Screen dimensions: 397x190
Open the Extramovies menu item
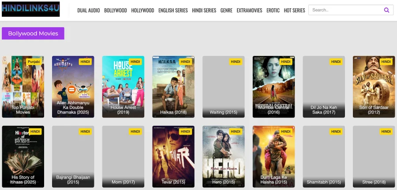249,11
